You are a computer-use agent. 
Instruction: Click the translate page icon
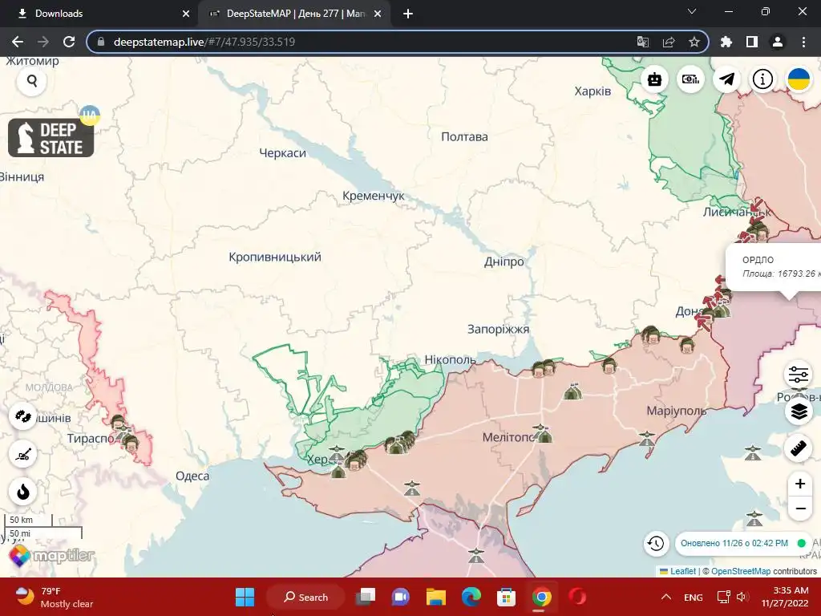click(x=643, y=42)
